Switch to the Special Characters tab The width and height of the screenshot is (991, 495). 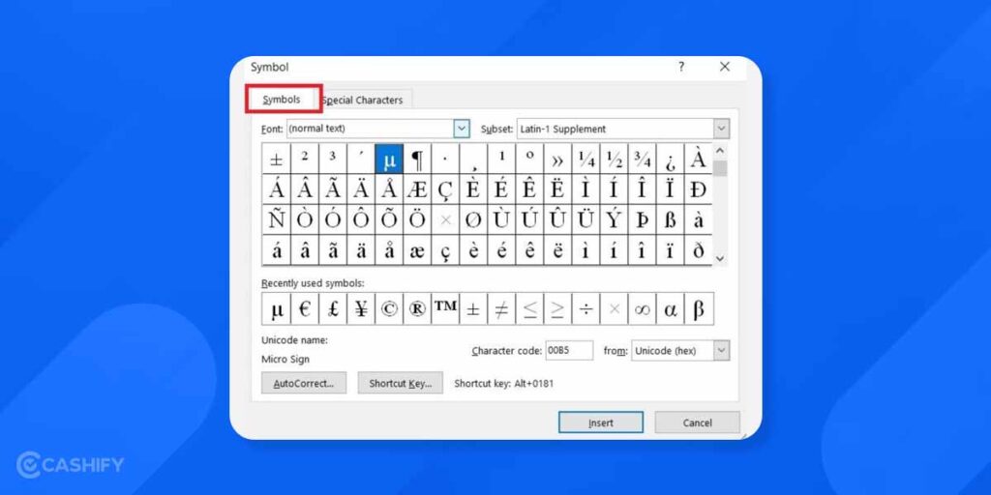[363, 100]
